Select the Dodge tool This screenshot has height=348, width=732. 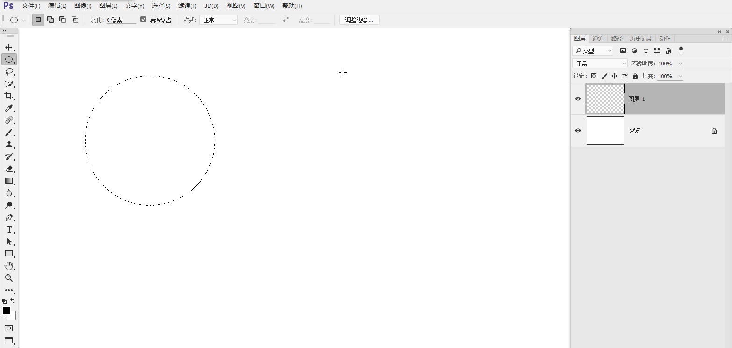tap(9, 205)
